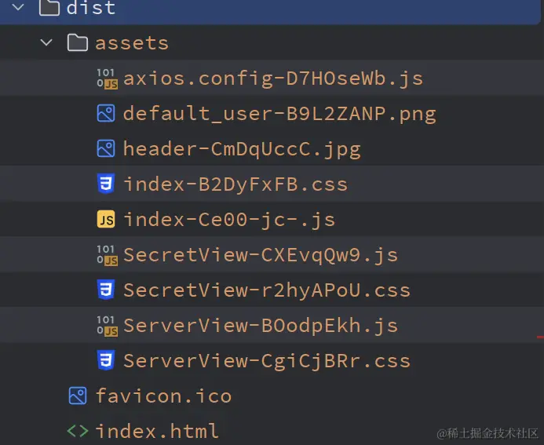This screenshot has height=445, width=544.
Task: Select the assets folder name
Action: click(132, 43)
